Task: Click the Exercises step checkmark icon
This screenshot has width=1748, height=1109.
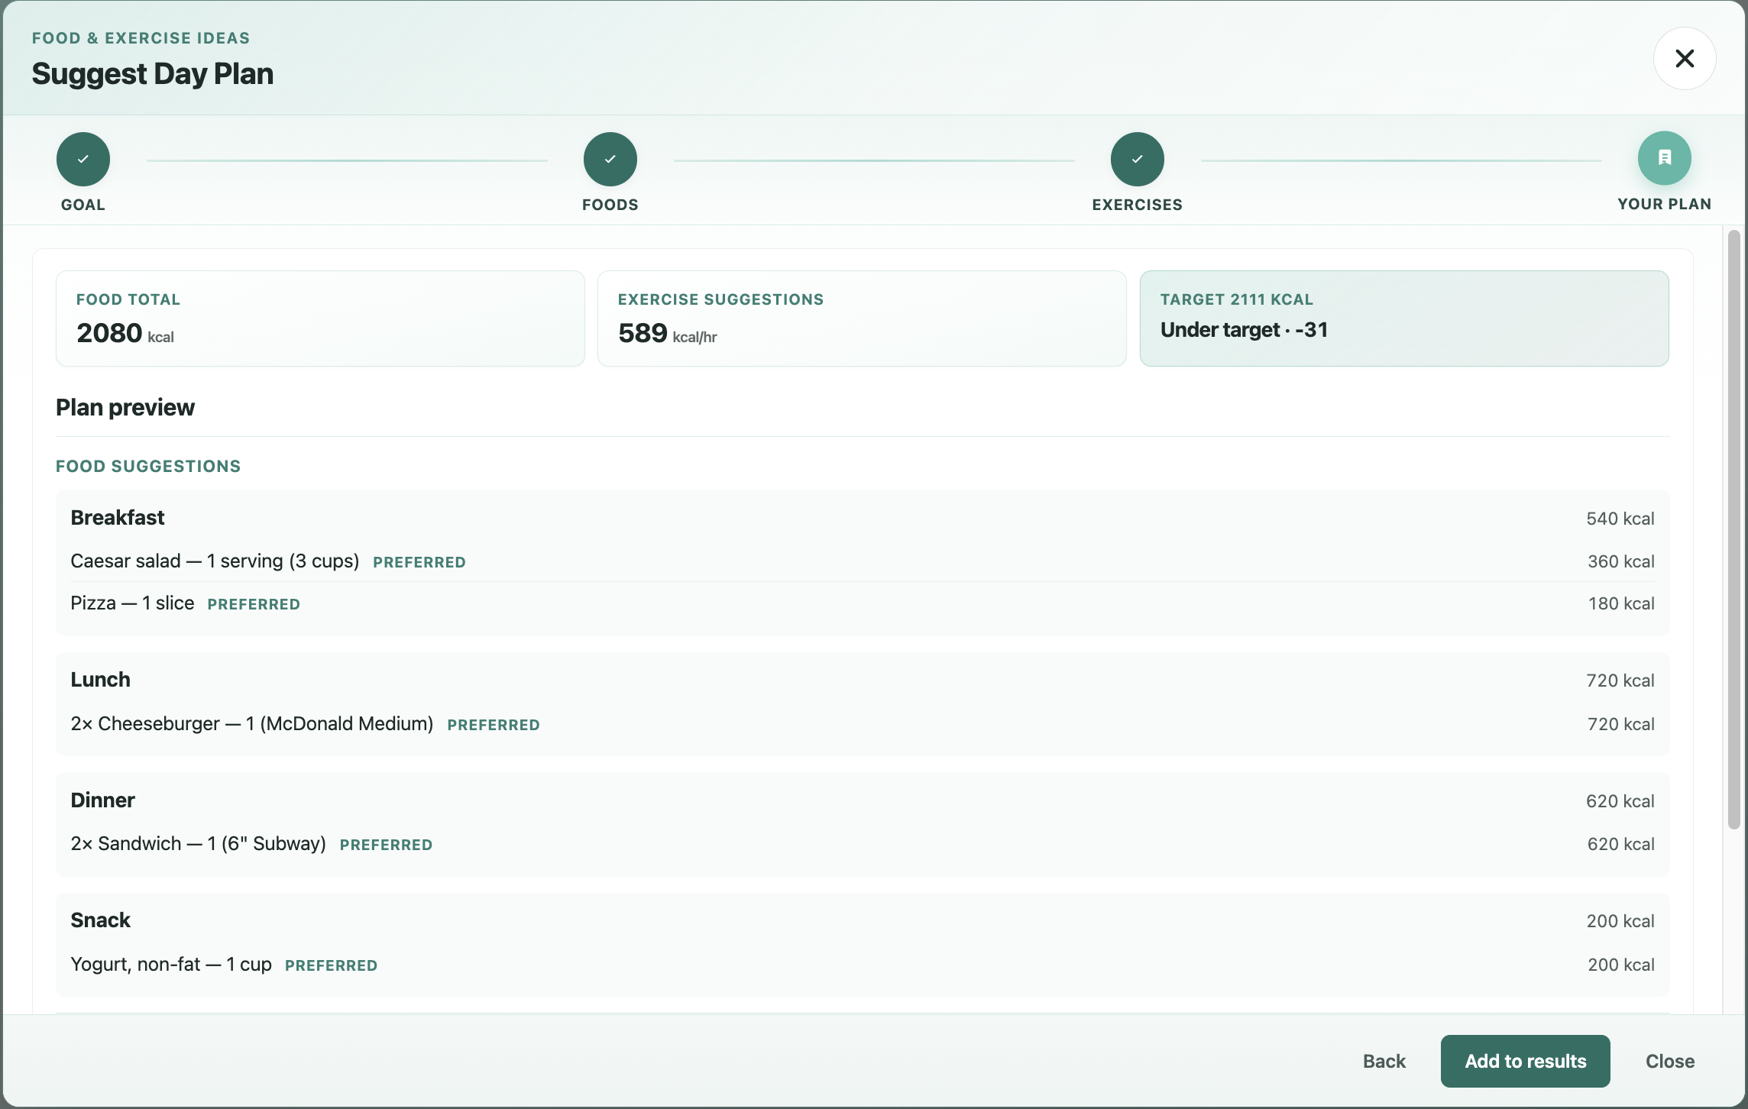Action: (x=1138, y=160)
